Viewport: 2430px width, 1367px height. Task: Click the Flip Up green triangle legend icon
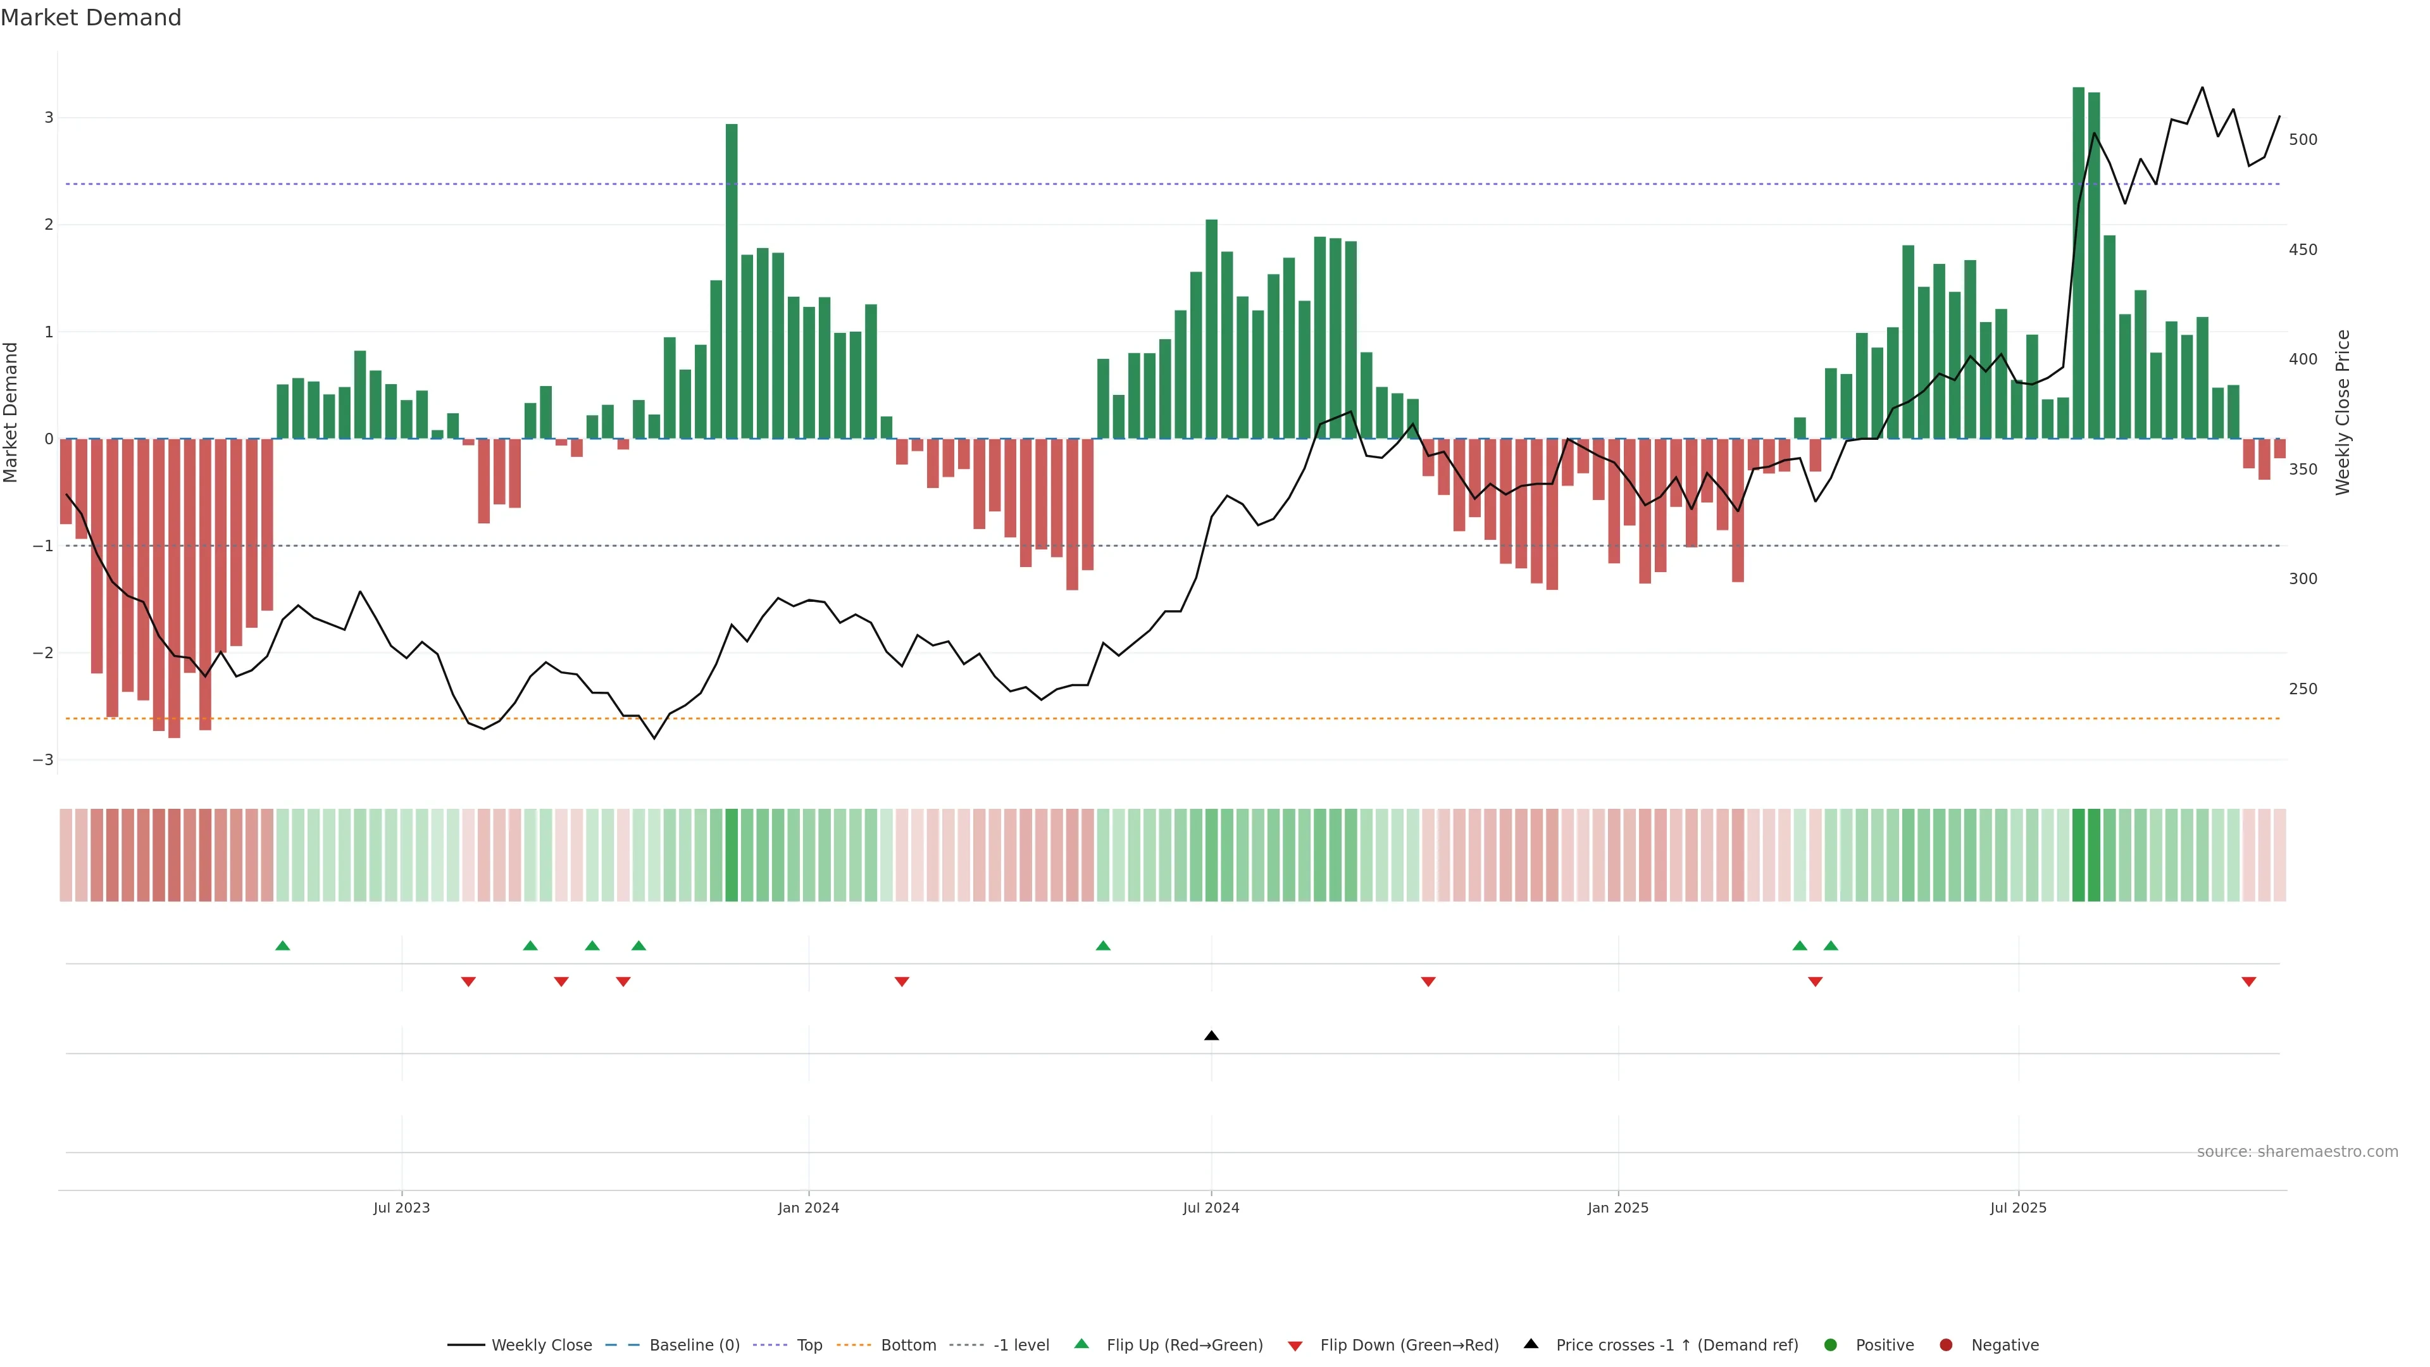click(1082, 1344)
